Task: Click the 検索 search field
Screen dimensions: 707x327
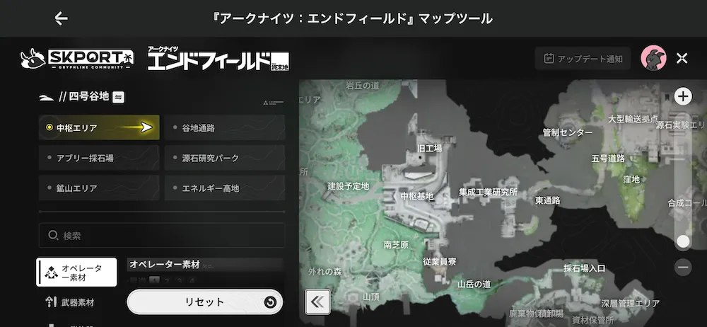Action: click(162, 235)
